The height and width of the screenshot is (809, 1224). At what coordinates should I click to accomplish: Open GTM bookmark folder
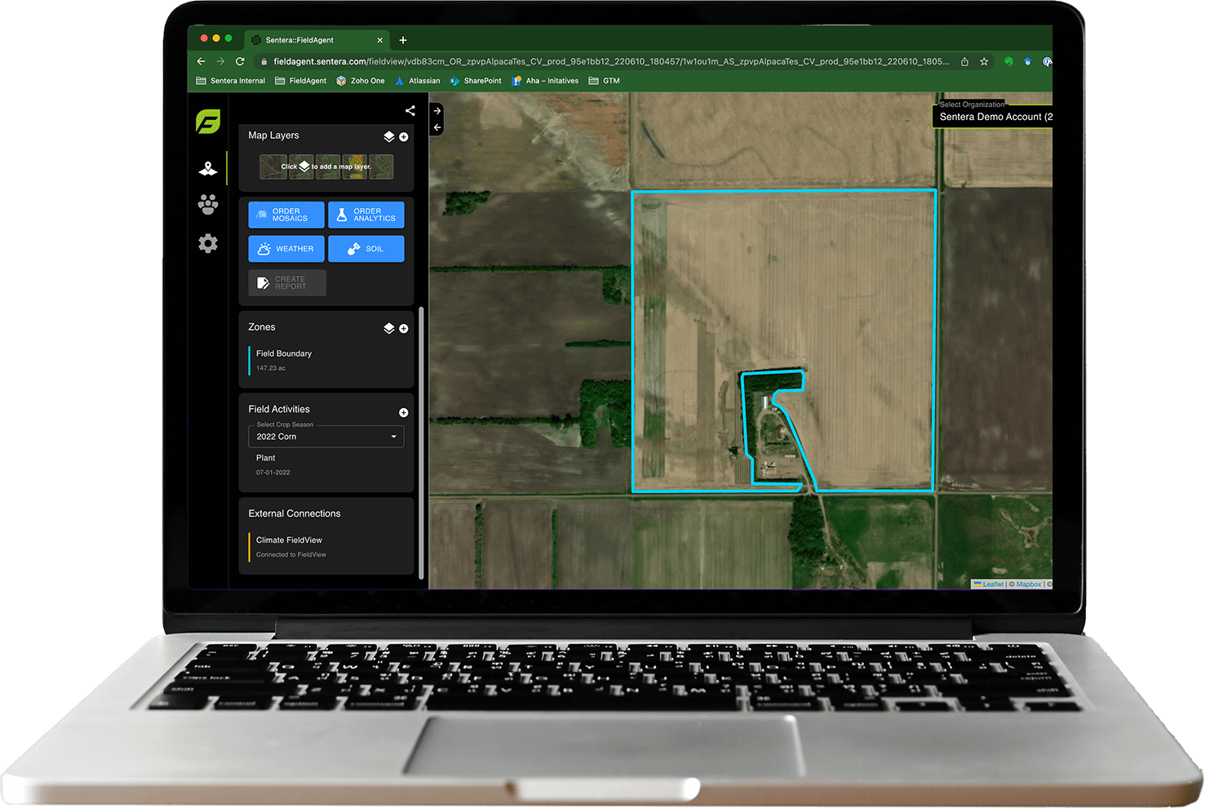tap(605, 81)
